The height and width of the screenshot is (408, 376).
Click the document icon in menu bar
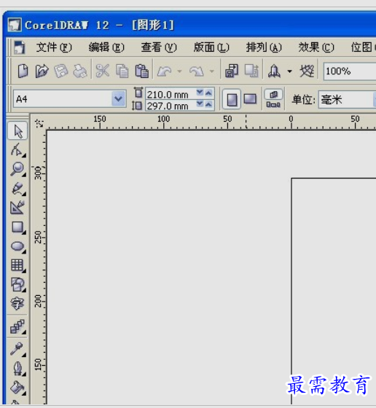click(x=19, y=47)
